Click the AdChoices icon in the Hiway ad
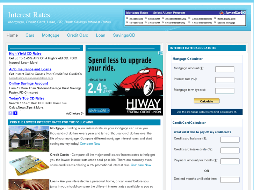 [160, 53]
